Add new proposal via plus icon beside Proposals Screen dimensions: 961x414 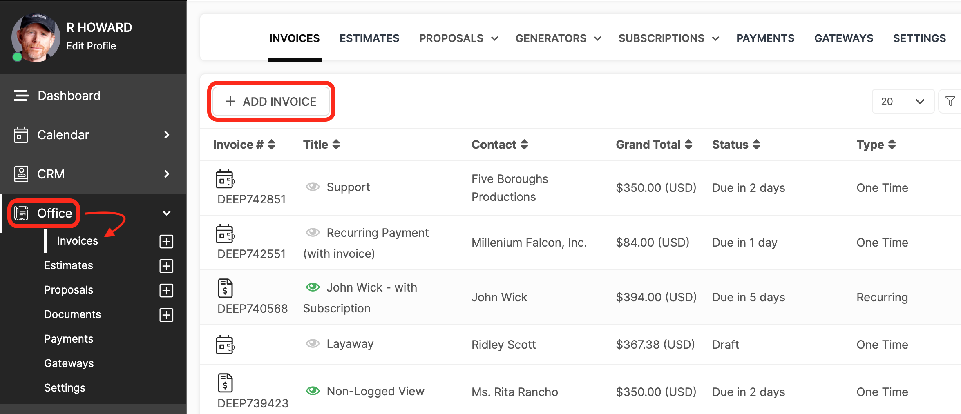tap(166, 290)
